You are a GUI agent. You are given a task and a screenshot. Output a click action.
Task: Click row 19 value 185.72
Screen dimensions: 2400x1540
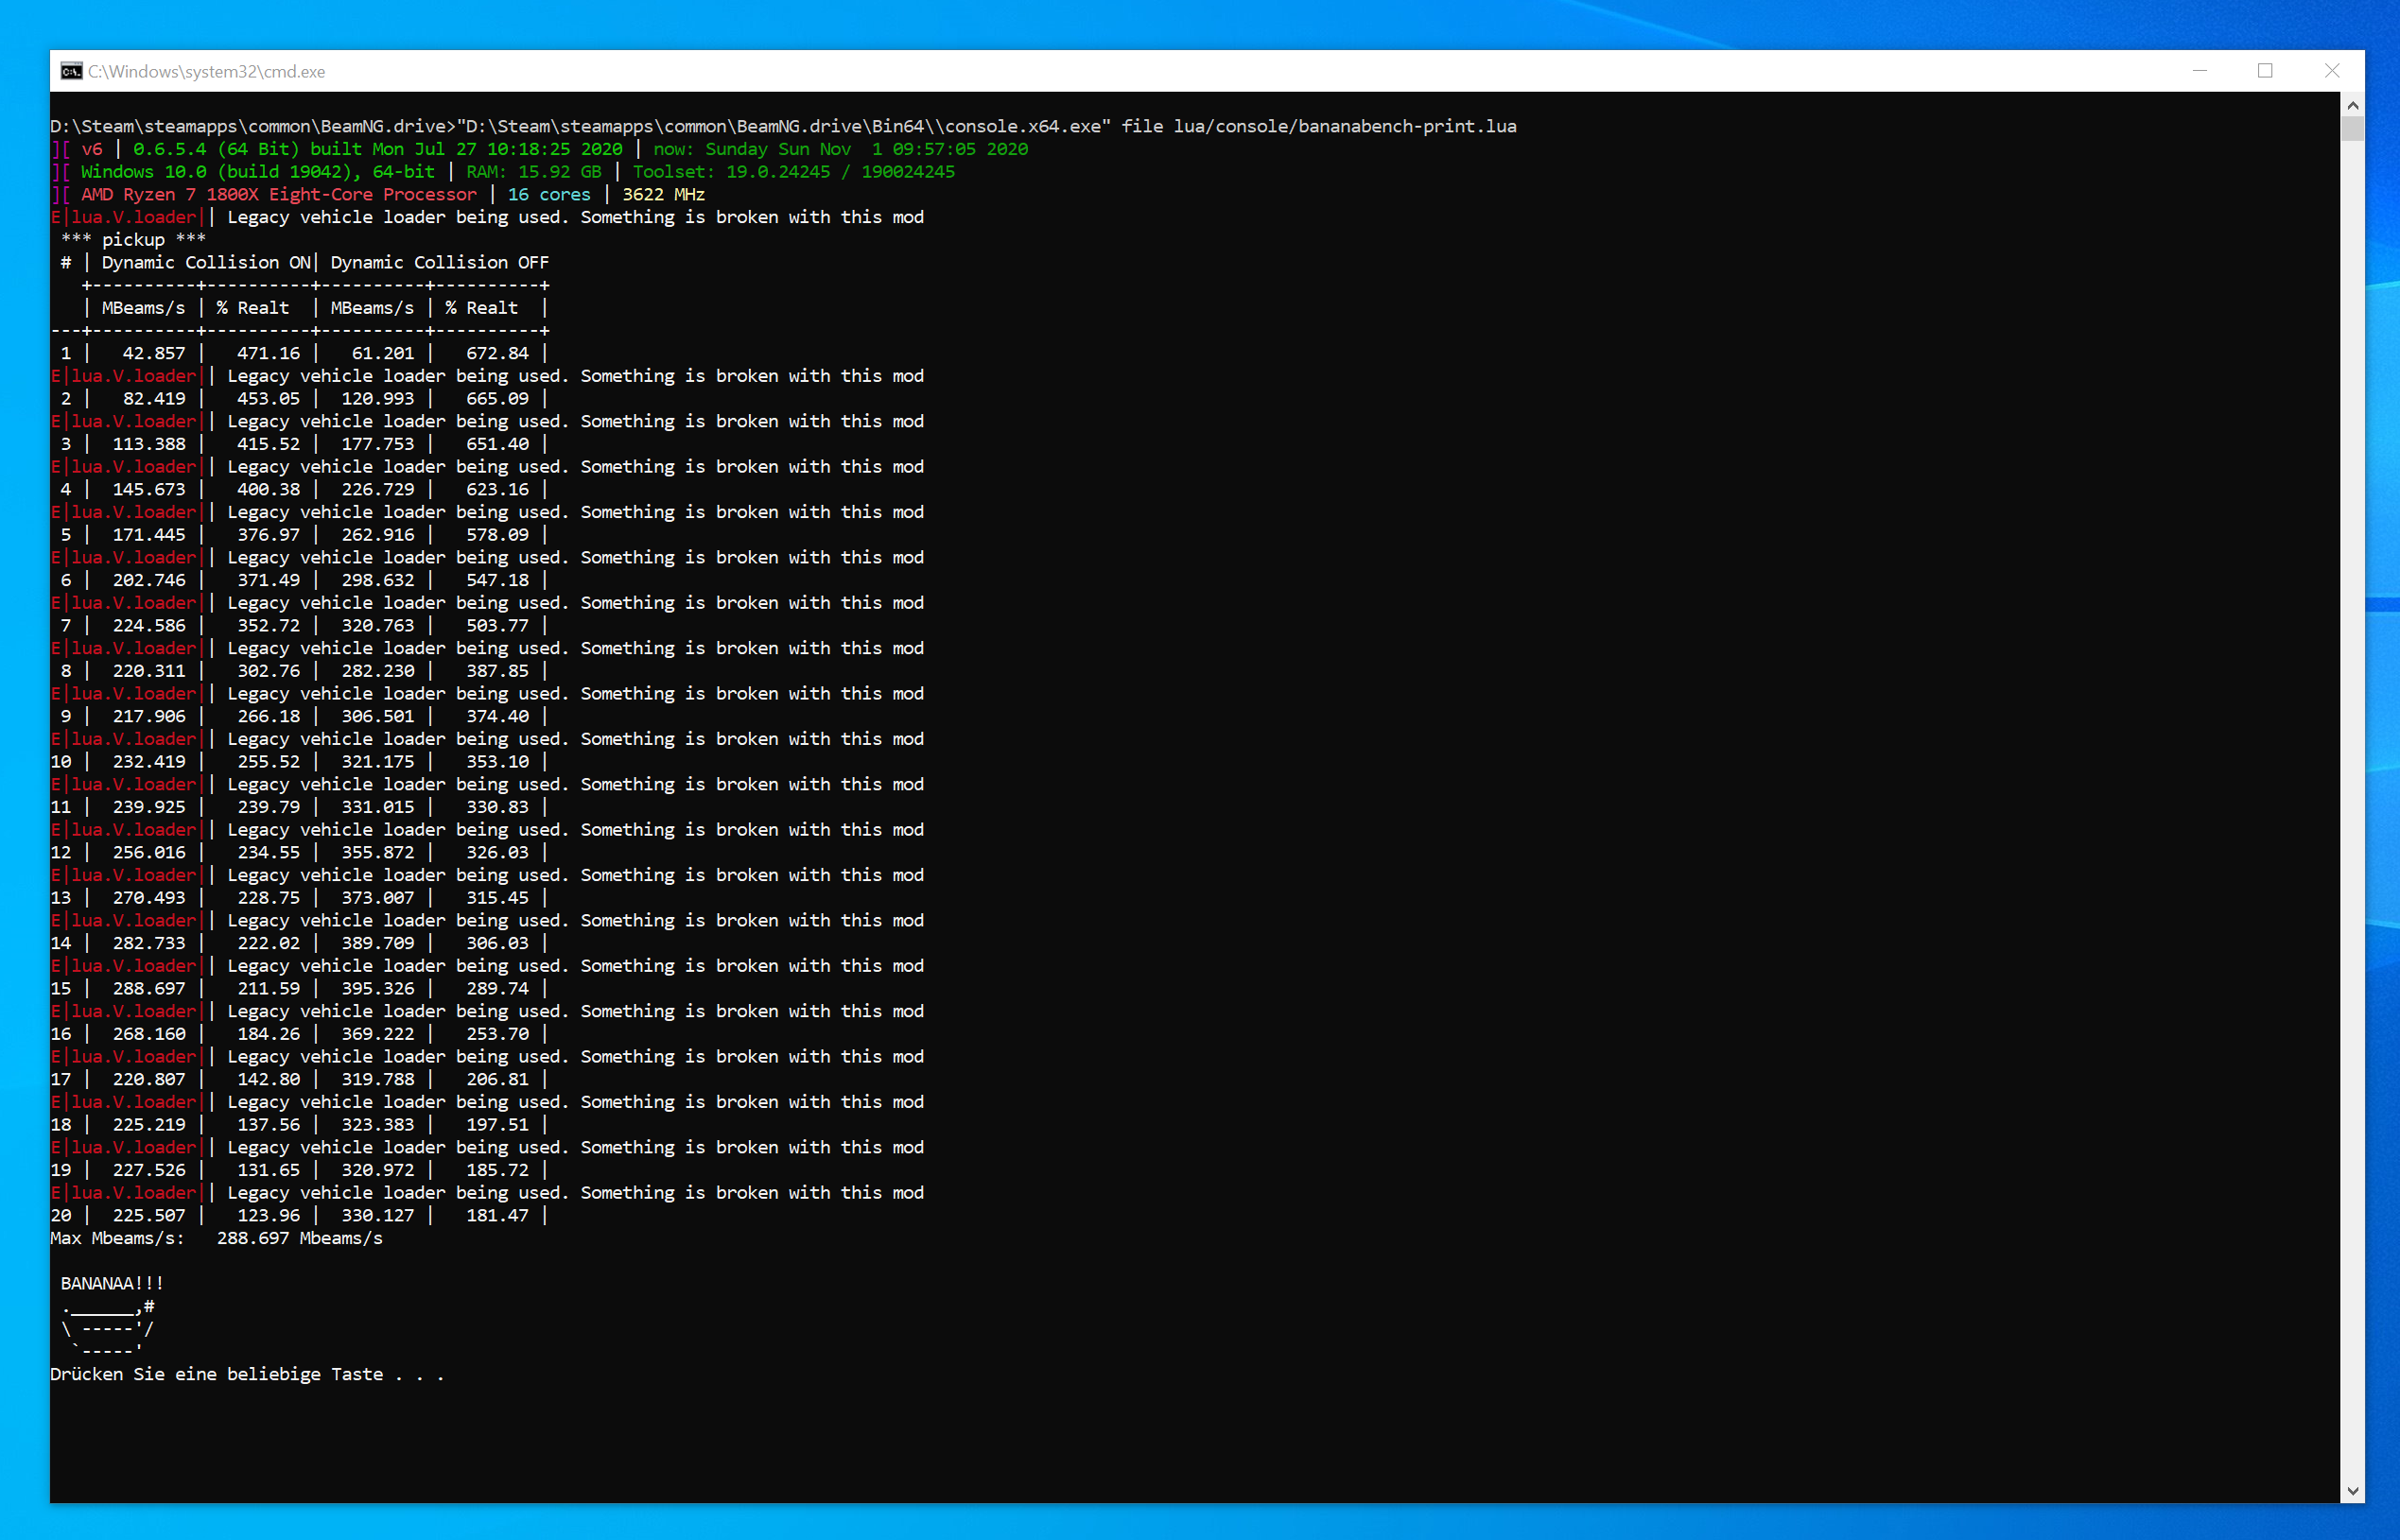pos(497,1170)
